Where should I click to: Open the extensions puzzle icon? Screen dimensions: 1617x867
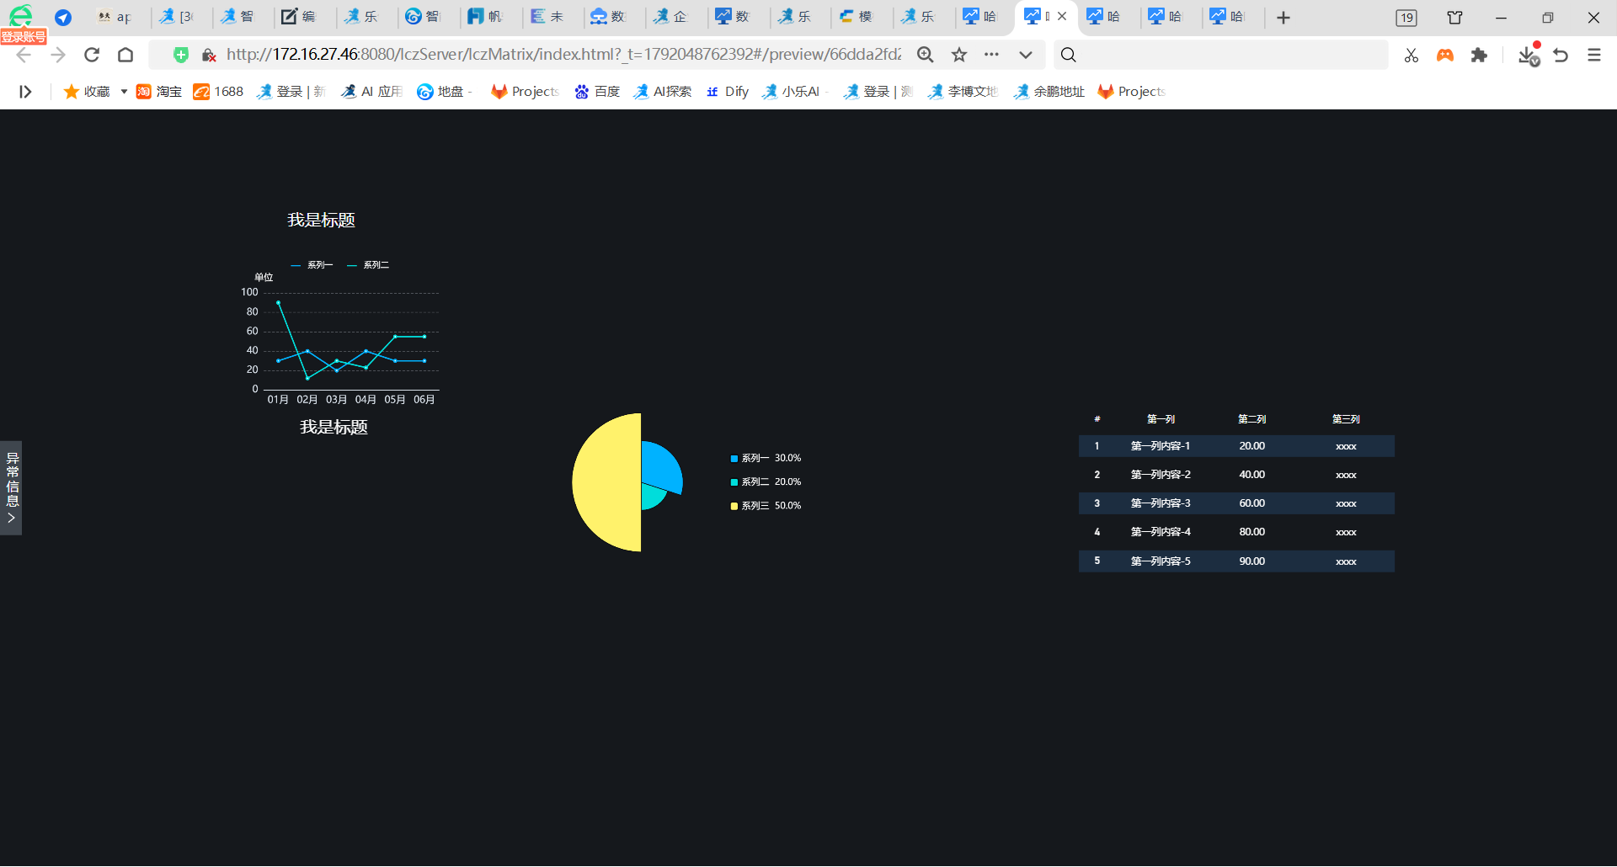point(1479,55)
